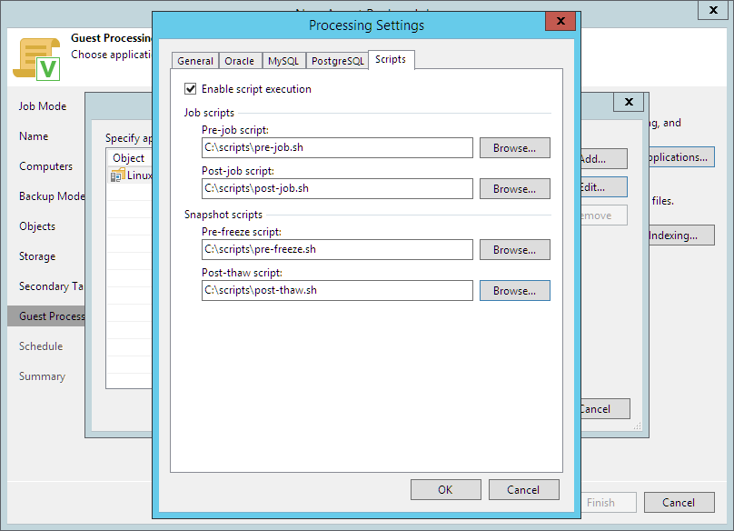
Task: Toggle Enable script execution checkbox
Action: (x=190, y=88)
